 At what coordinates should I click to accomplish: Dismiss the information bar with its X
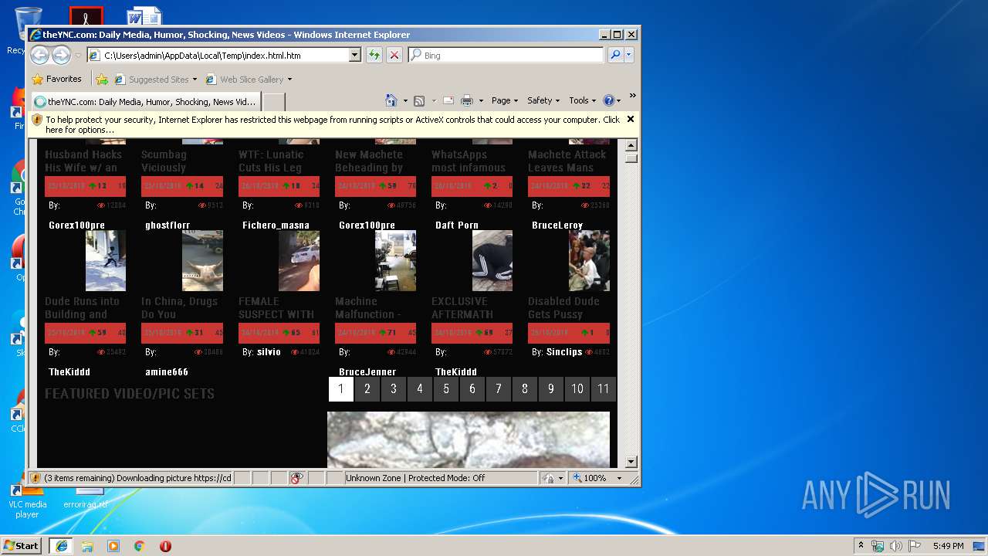[631, 119]
